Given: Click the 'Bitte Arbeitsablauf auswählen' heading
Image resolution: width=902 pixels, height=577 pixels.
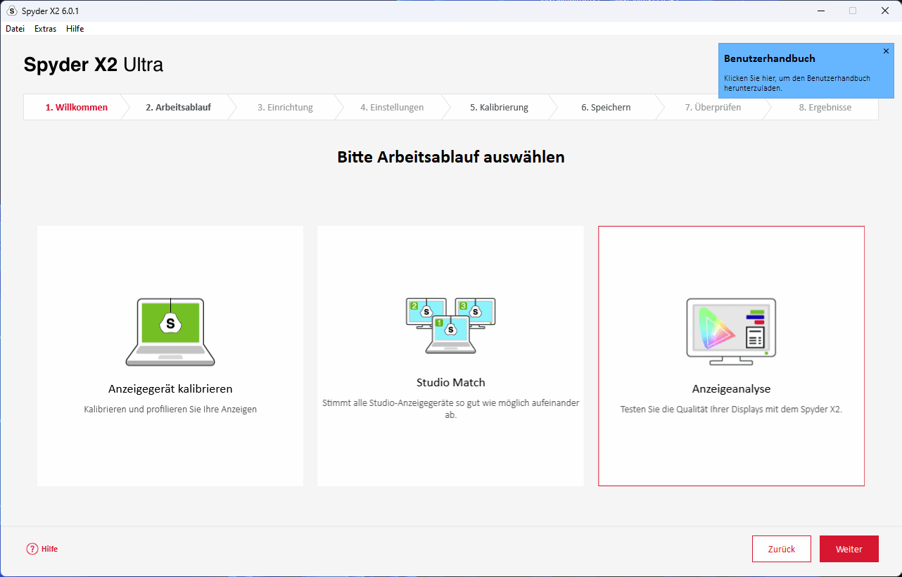Looking at the screenshot, I should point(451,157).
